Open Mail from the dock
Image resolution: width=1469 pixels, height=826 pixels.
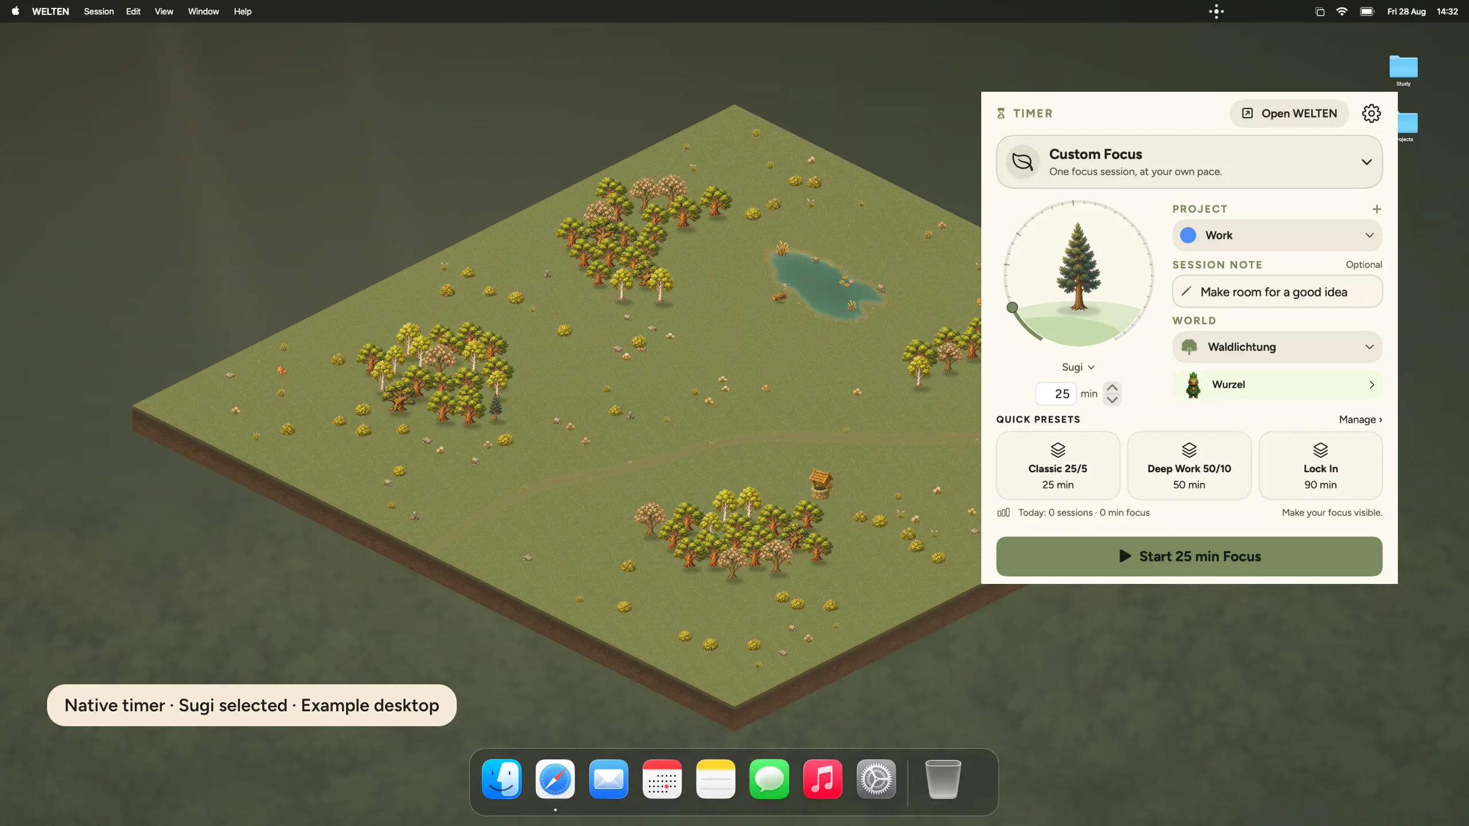coord(608,779)
